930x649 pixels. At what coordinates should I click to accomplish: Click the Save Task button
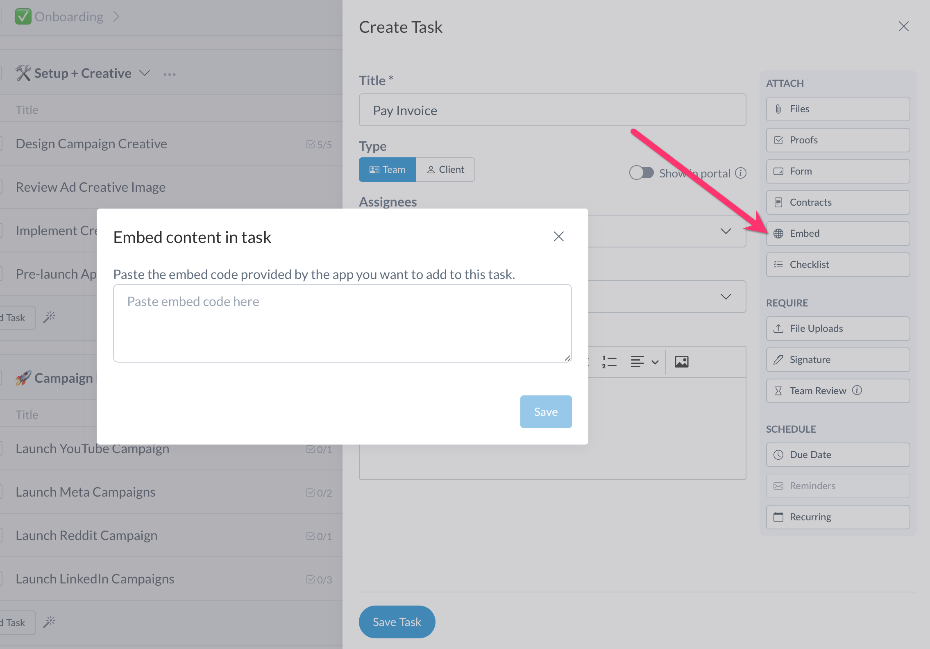click(x=396, y=622)
